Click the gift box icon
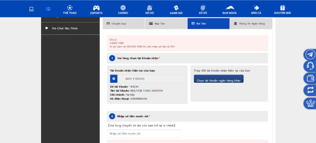This screenshot has height=143, width=316. click(282, 8)
